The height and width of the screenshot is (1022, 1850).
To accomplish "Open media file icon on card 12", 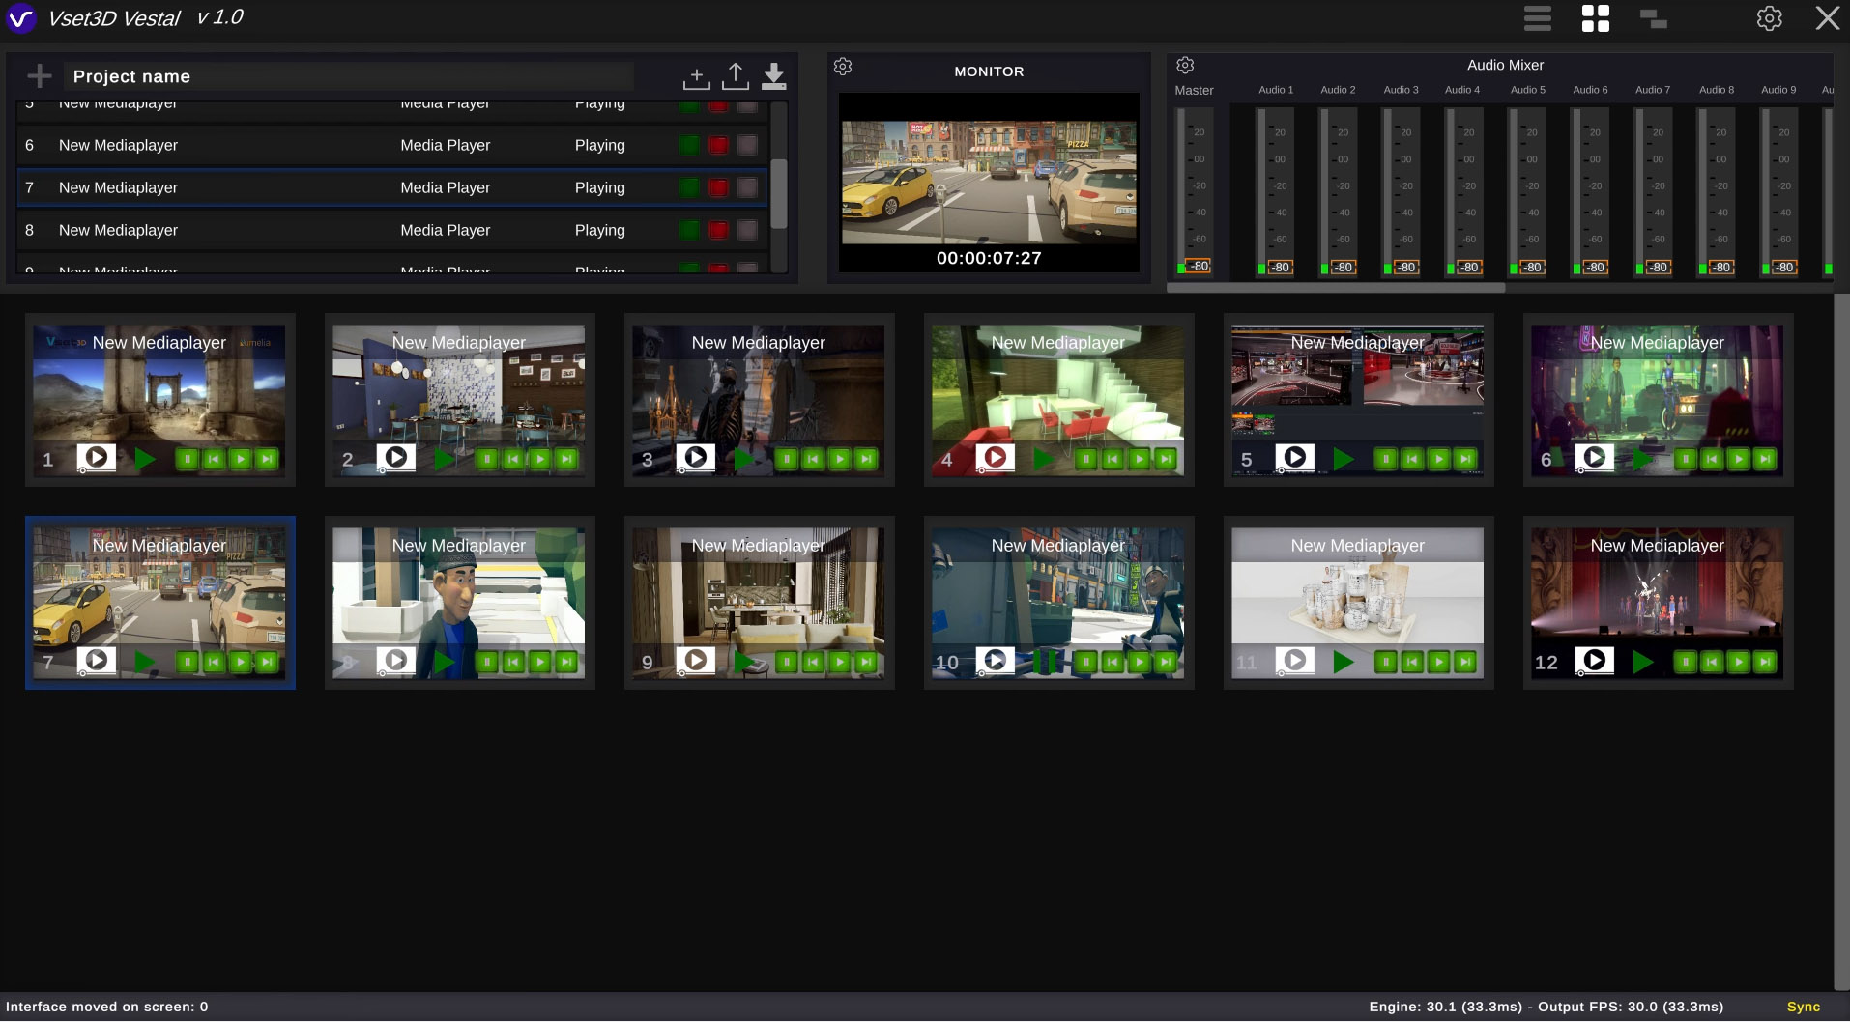I will (1595, 660).
